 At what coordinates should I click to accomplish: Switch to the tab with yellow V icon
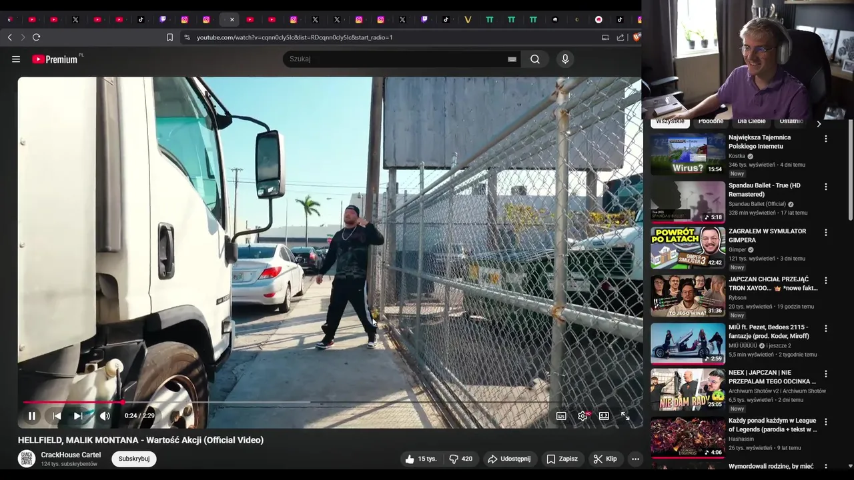468,19
